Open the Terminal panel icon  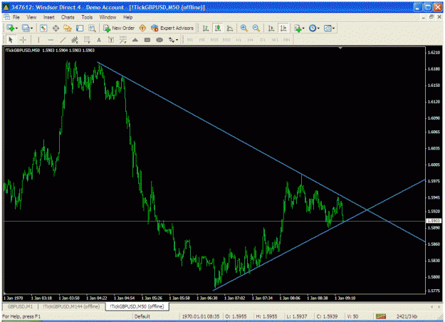pyautogui.click(x=80, y=28)
